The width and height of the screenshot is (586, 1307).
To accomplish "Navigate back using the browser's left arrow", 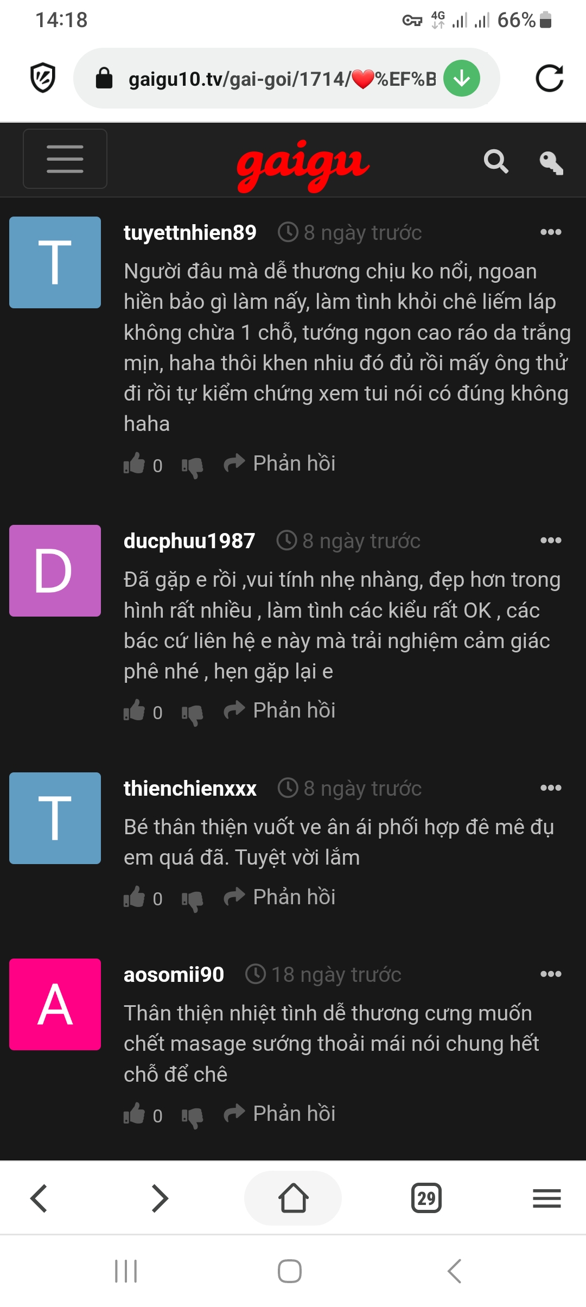I will pyautogui.click(x=39, y=1198).
